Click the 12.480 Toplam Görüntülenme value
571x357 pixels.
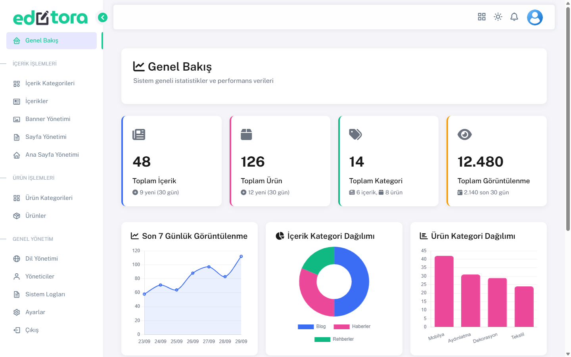480,162
